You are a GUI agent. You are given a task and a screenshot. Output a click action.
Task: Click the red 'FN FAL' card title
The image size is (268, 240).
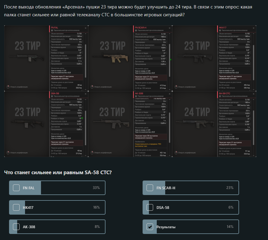point(55,28)
